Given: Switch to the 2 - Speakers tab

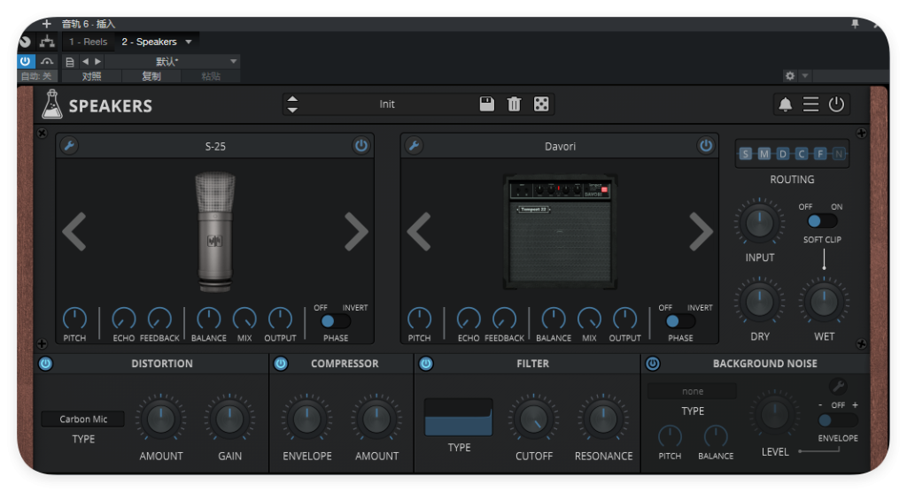Looking at the screenshot, I should click(149, 42).
